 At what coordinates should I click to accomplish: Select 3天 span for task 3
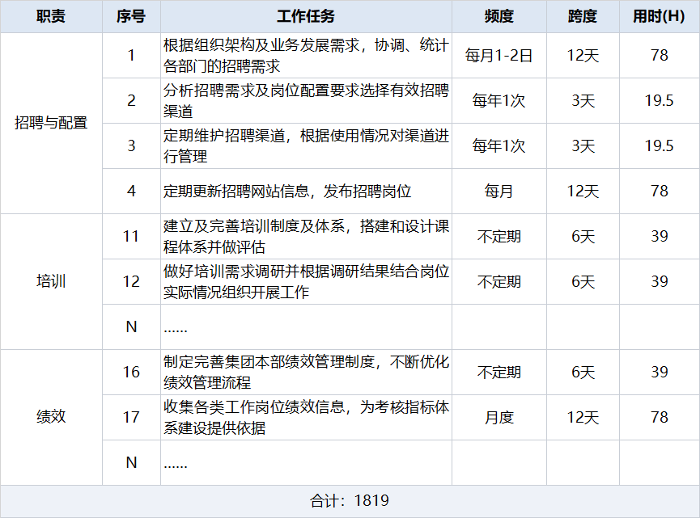point(583,146)
